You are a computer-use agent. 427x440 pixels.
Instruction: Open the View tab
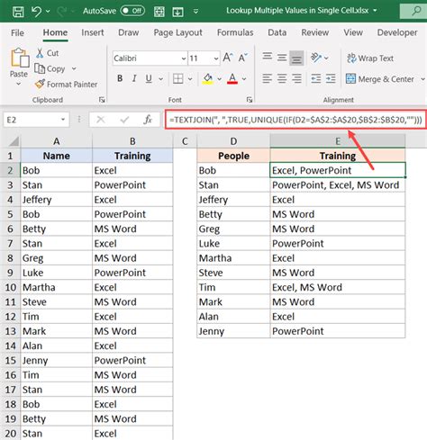pos(353,32)
